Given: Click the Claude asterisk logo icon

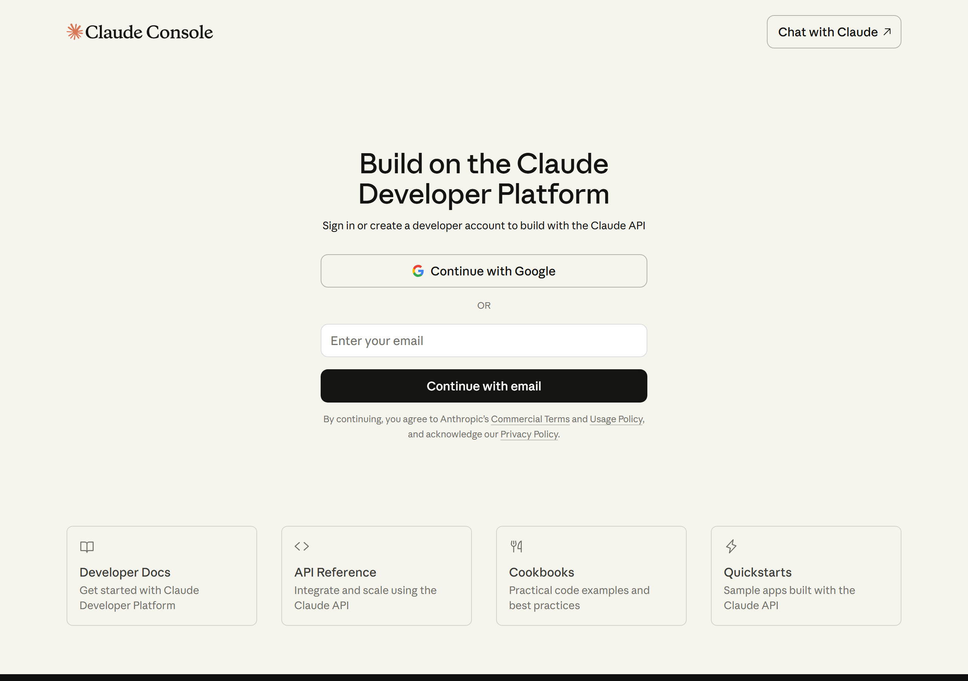Looking at the screenshot, I should click(x=74, y=31).
